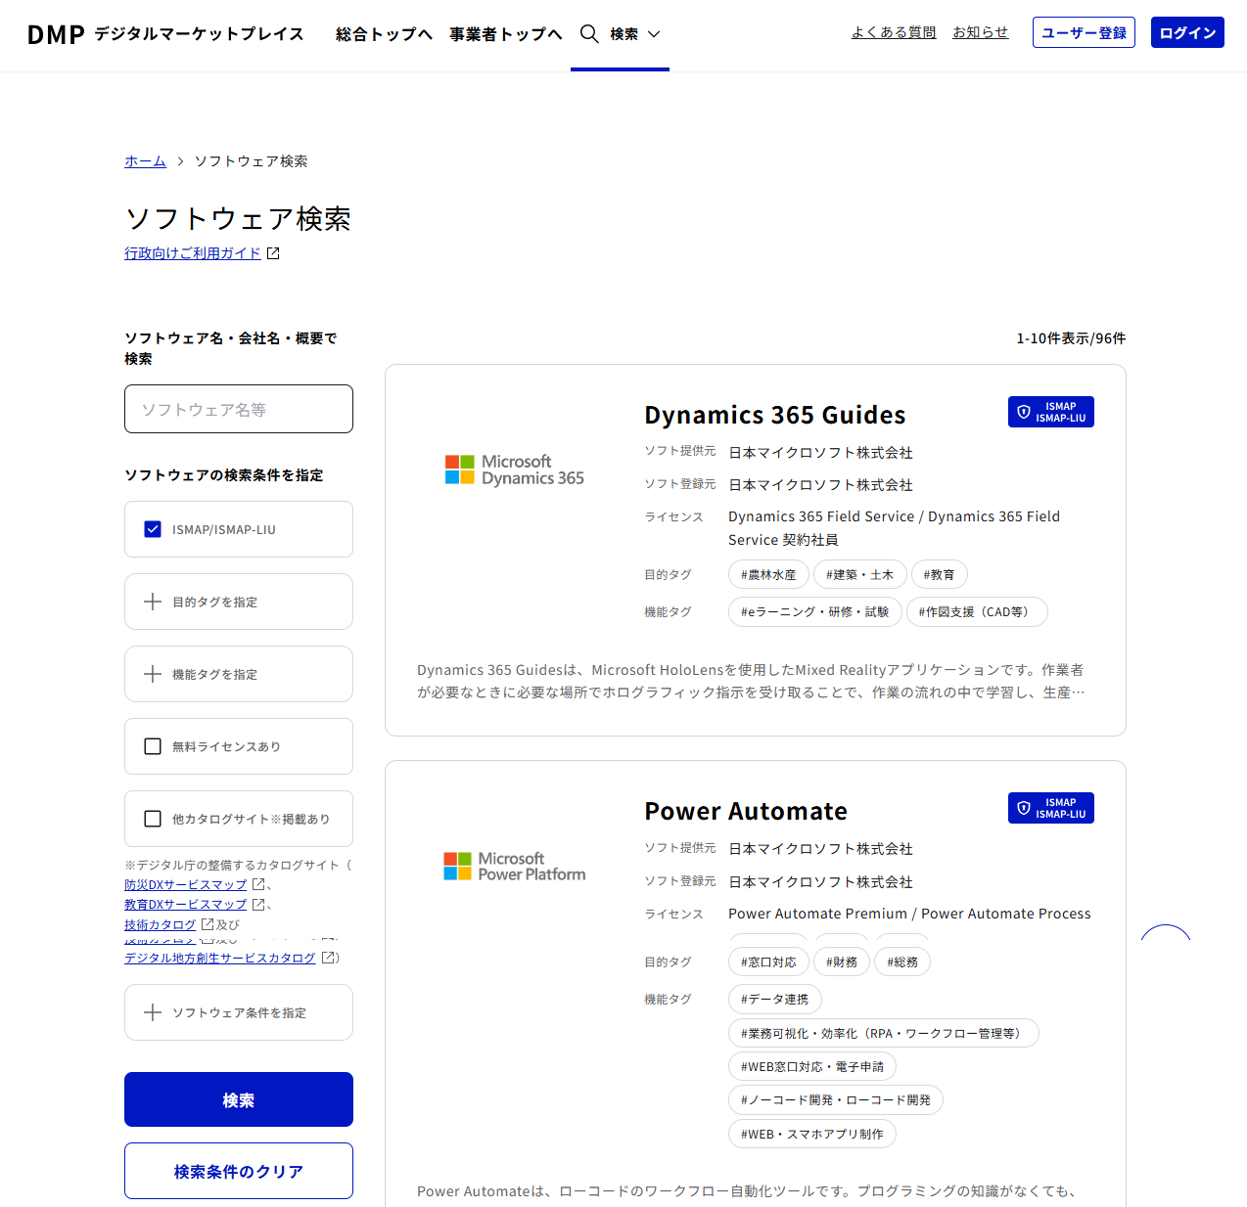The height and width of the screenshot is (1207, 1247).
Task: Open the お知らせ link
Action: [x=981, y=32]
